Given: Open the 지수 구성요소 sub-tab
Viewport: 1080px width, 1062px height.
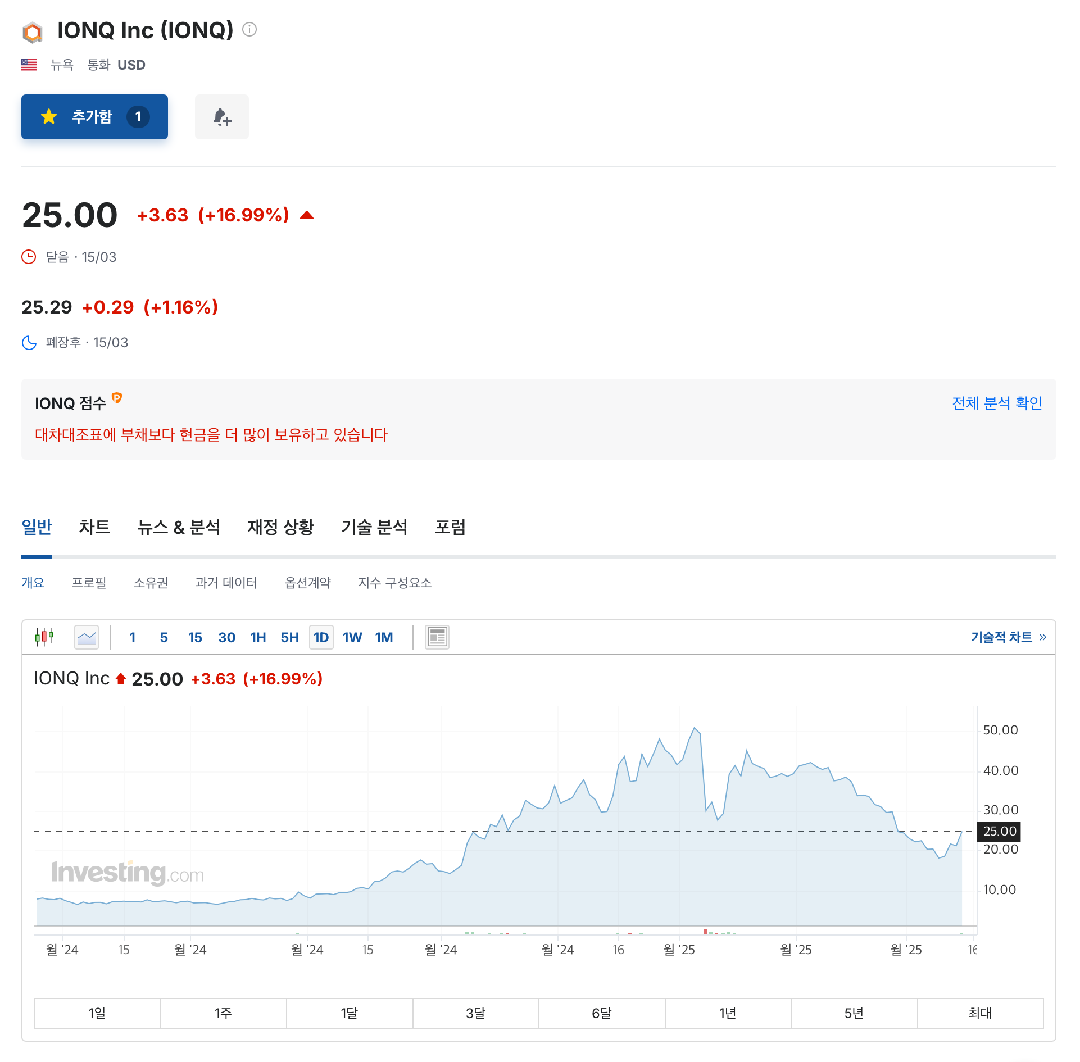Looking at the screenshot, I should pyautogui.click(x=395, y=583).
